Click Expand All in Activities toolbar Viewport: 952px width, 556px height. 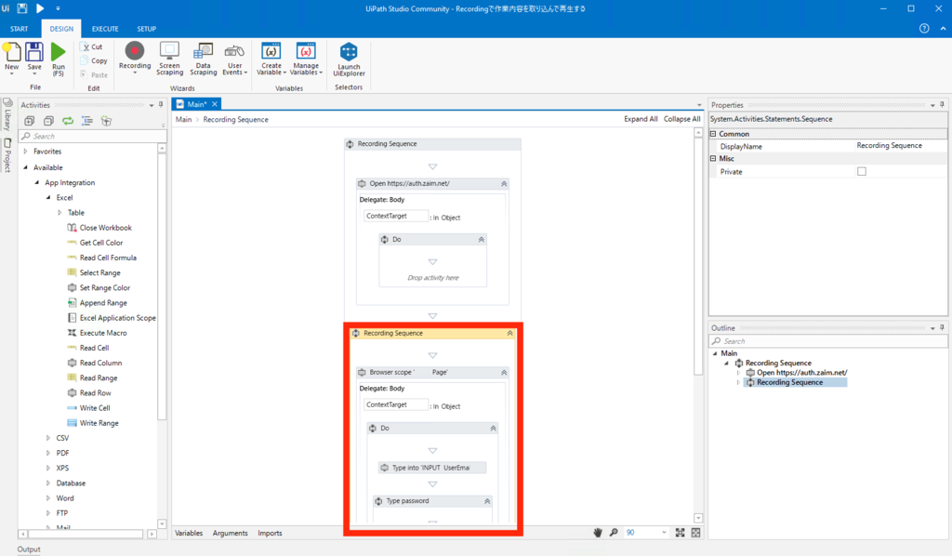click(x=29, y=121)
